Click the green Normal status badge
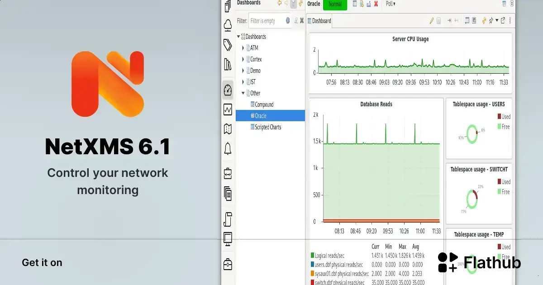This screenshot has width=543, height=285. (335, 4)
